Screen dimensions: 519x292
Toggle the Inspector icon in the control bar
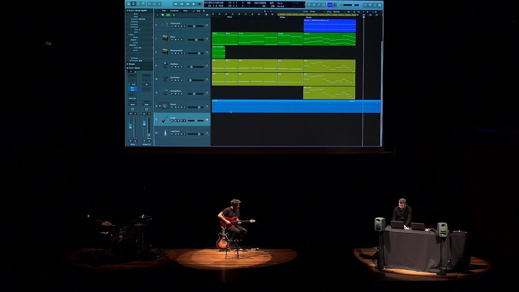tap(133, 4)
